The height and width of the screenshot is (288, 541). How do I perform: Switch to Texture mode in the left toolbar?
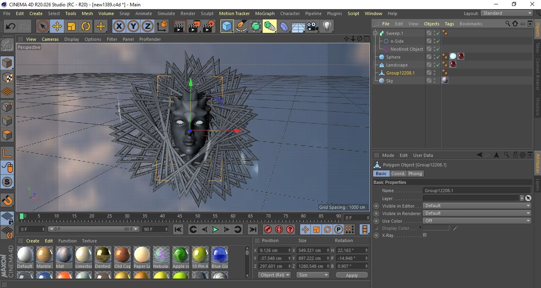7,77
